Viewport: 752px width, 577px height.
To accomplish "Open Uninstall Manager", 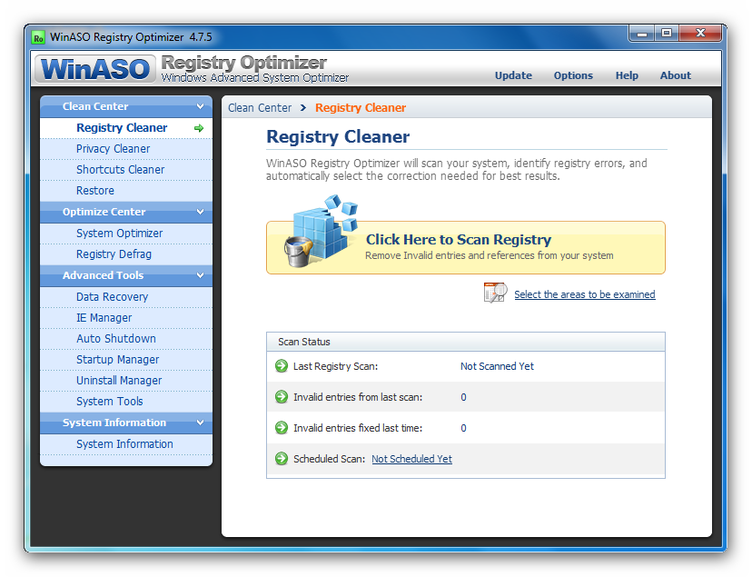I will pos(126,381).
